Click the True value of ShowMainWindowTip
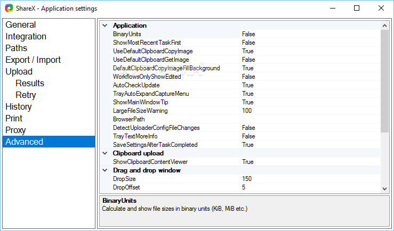Screen dimensions: 394x231 tap(248, 102)
